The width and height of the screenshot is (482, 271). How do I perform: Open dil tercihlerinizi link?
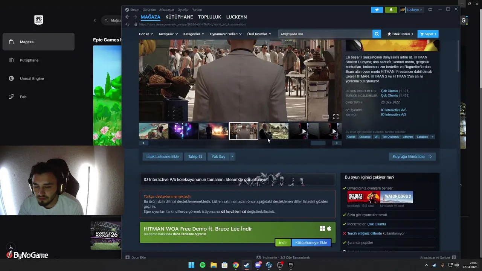click(x=233, y=212)
